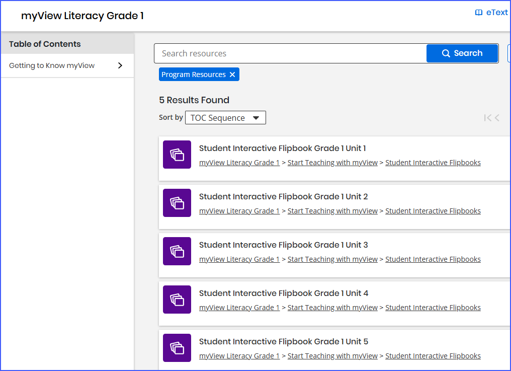This screenshot has height=371, width=511.
Task: Click the Program Resources filter chip label
Action: pos(194,75)
